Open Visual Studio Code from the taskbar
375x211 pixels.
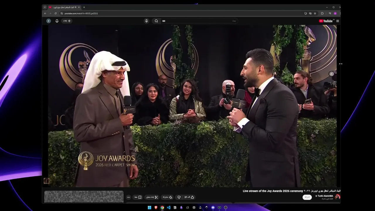pyautogui.click(x=168, y=207)
